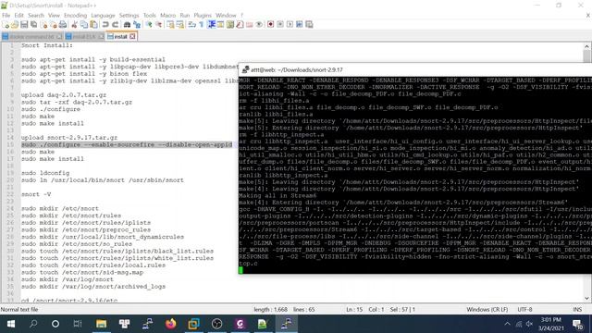Viewport: 592px width, 333px height.
Task: Open the Macro menu
Action: click(167, 15)
